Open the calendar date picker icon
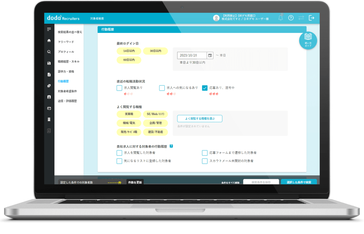Image resolution: width=364 pixels, height=234 pixels. [210, 55]
